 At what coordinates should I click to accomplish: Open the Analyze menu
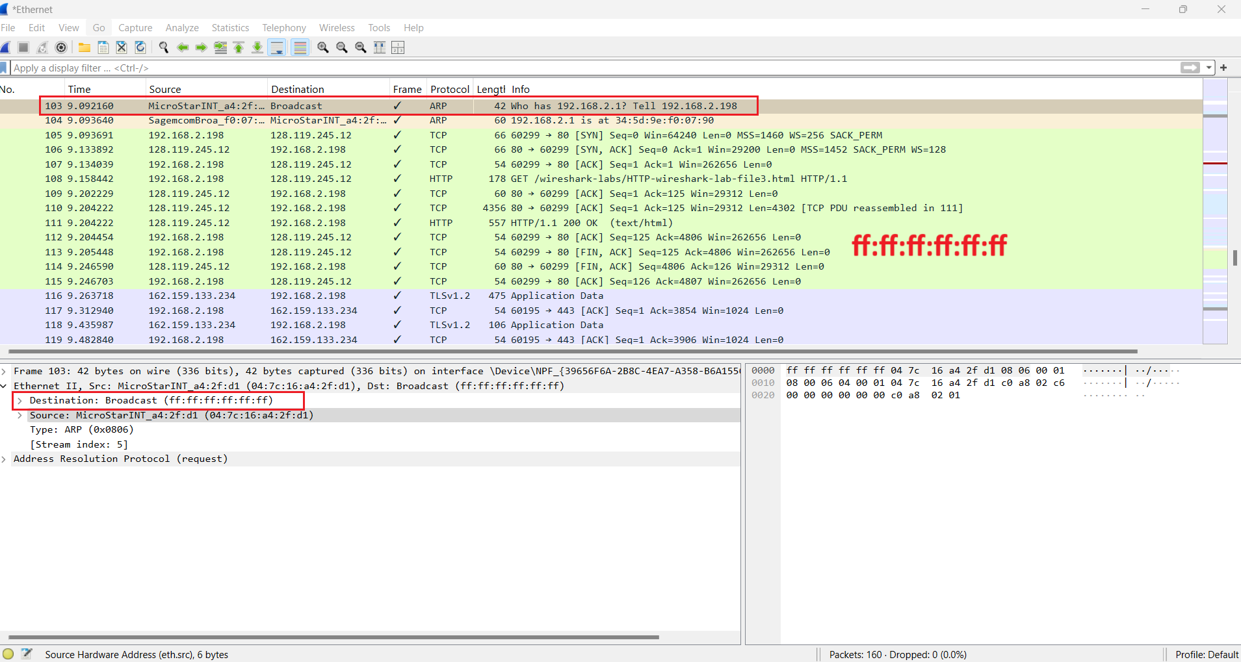coord(182,28)
